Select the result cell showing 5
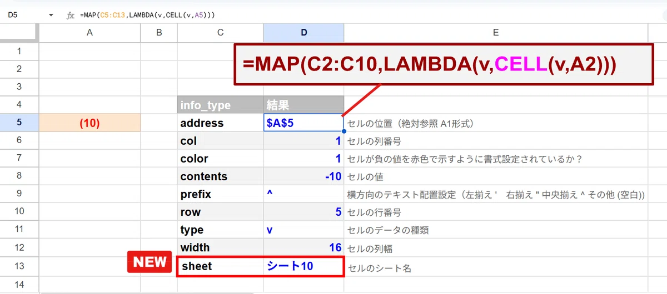This screenshot has height=294, width=667. point(303,212)
